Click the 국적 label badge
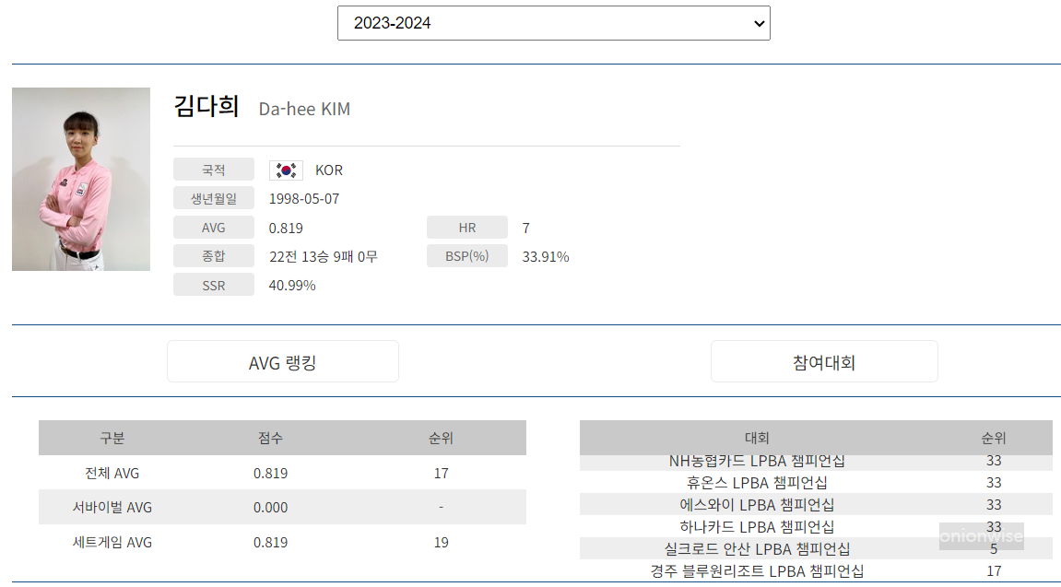The width and height of the screenshot is (1061, 587). 213,170
